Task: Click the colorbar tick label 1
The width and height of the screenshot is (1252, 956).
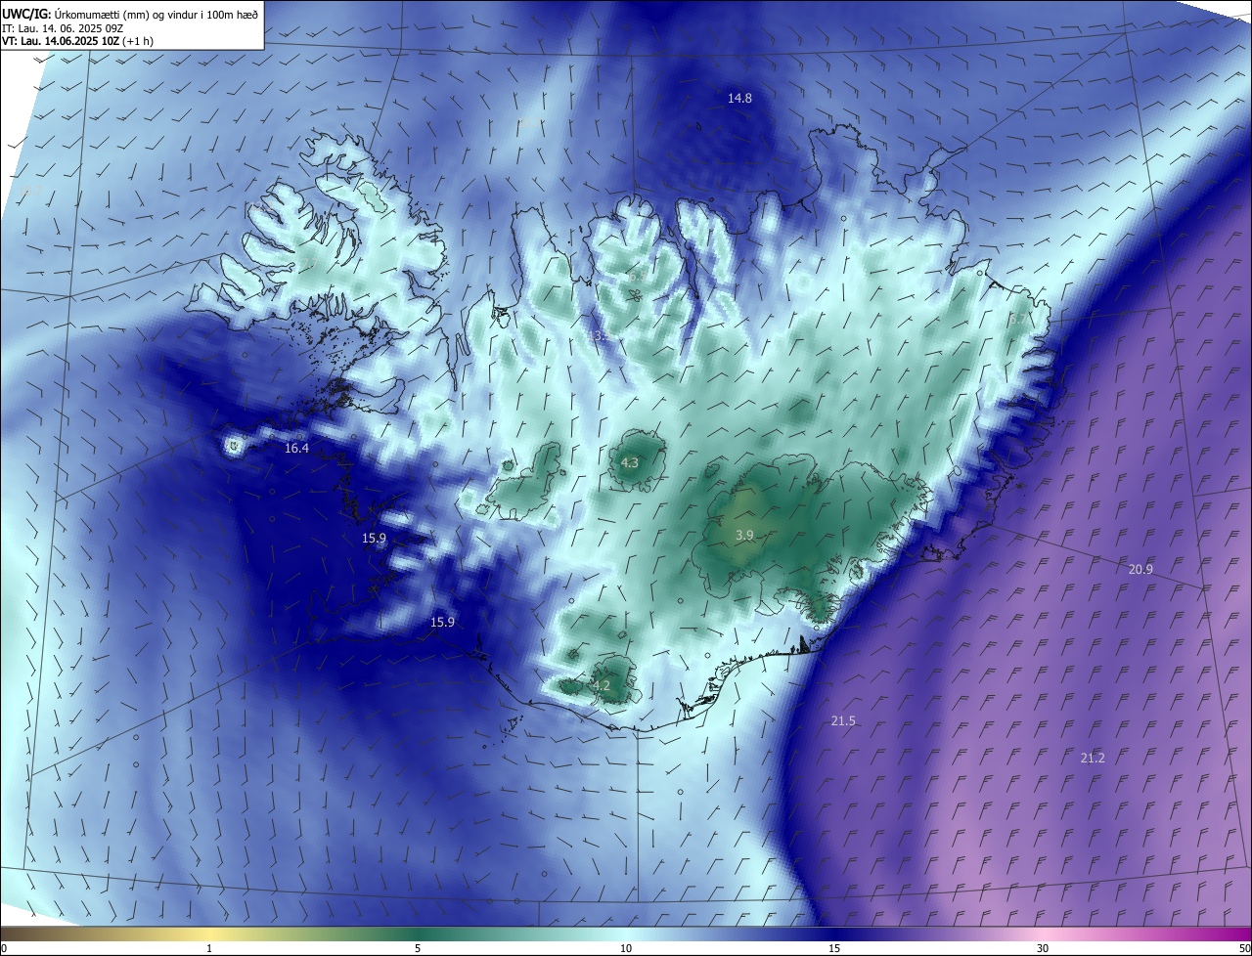Action: pyautogui.click(x=209, y=948)
